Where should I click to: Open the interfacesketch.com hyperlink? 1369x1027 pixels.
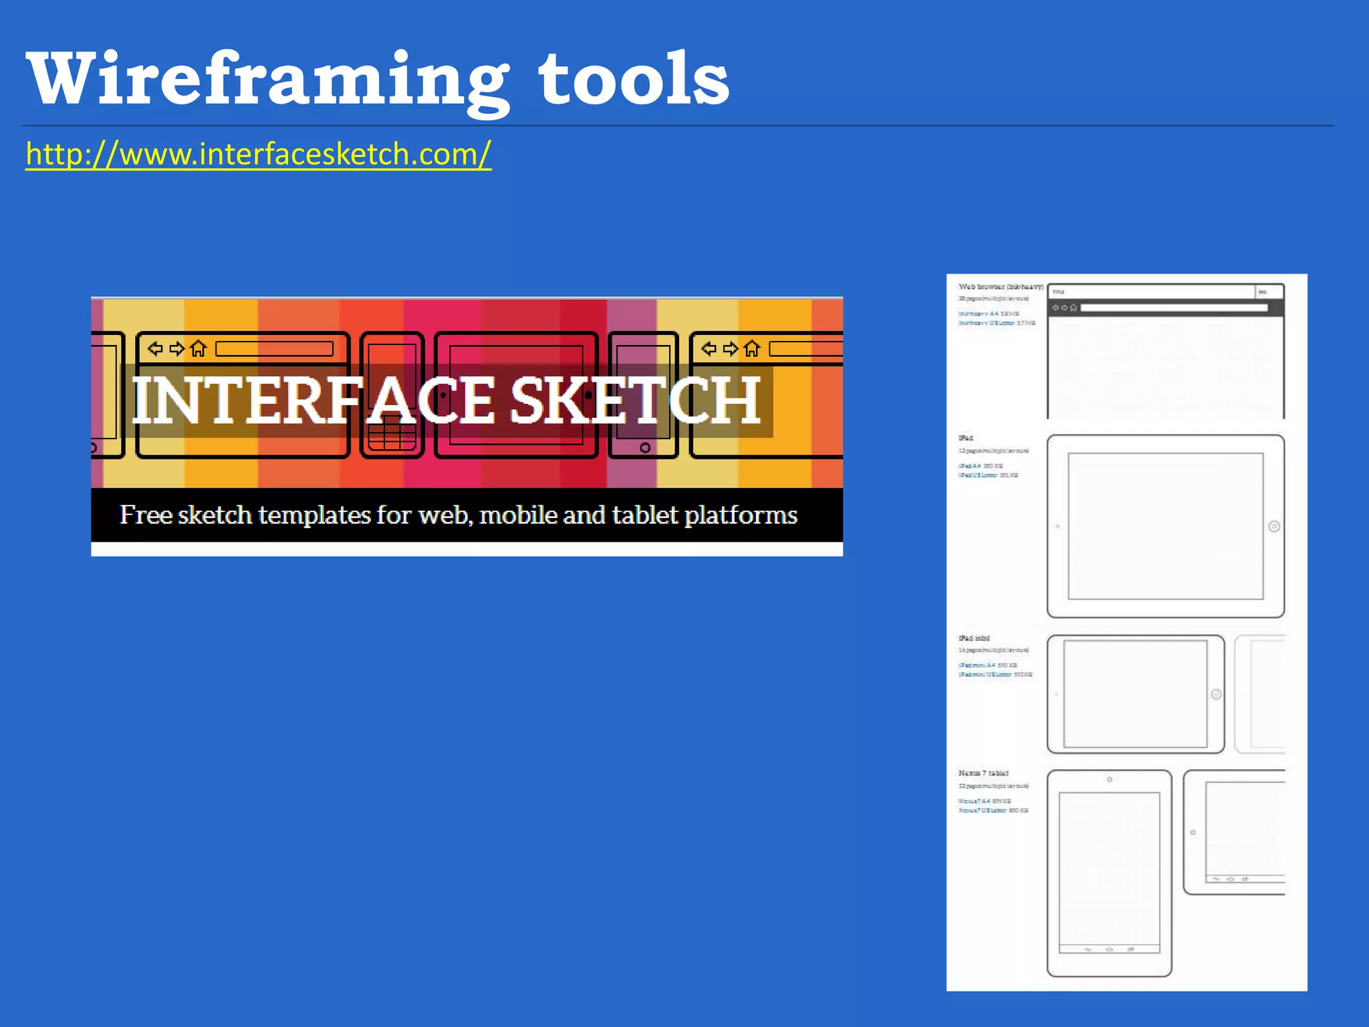(259, 154)
